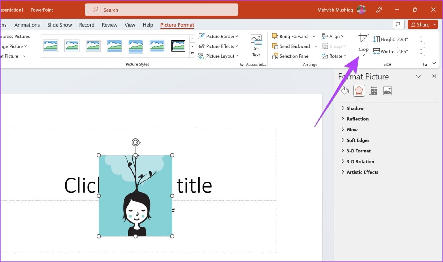This screenshot has height=262, width=443.
Task: Open Fill & Line paint bucket tab
Action: click(x=345, y=91)
